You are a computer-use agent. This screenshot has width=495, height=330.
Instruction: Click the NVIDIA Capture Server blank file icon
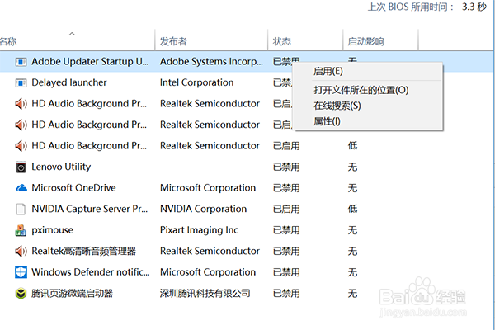pos(21,209)
